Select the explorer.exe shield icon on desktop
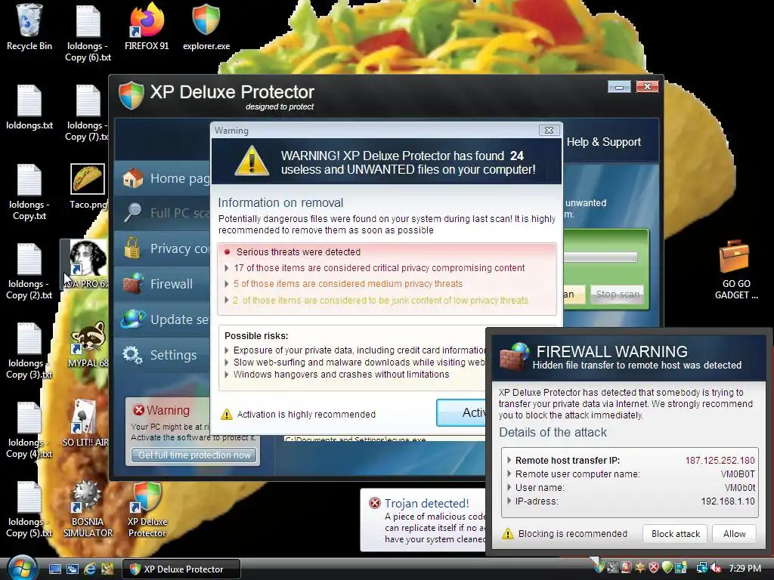The image size is (774, 580). tap(206, 28)
